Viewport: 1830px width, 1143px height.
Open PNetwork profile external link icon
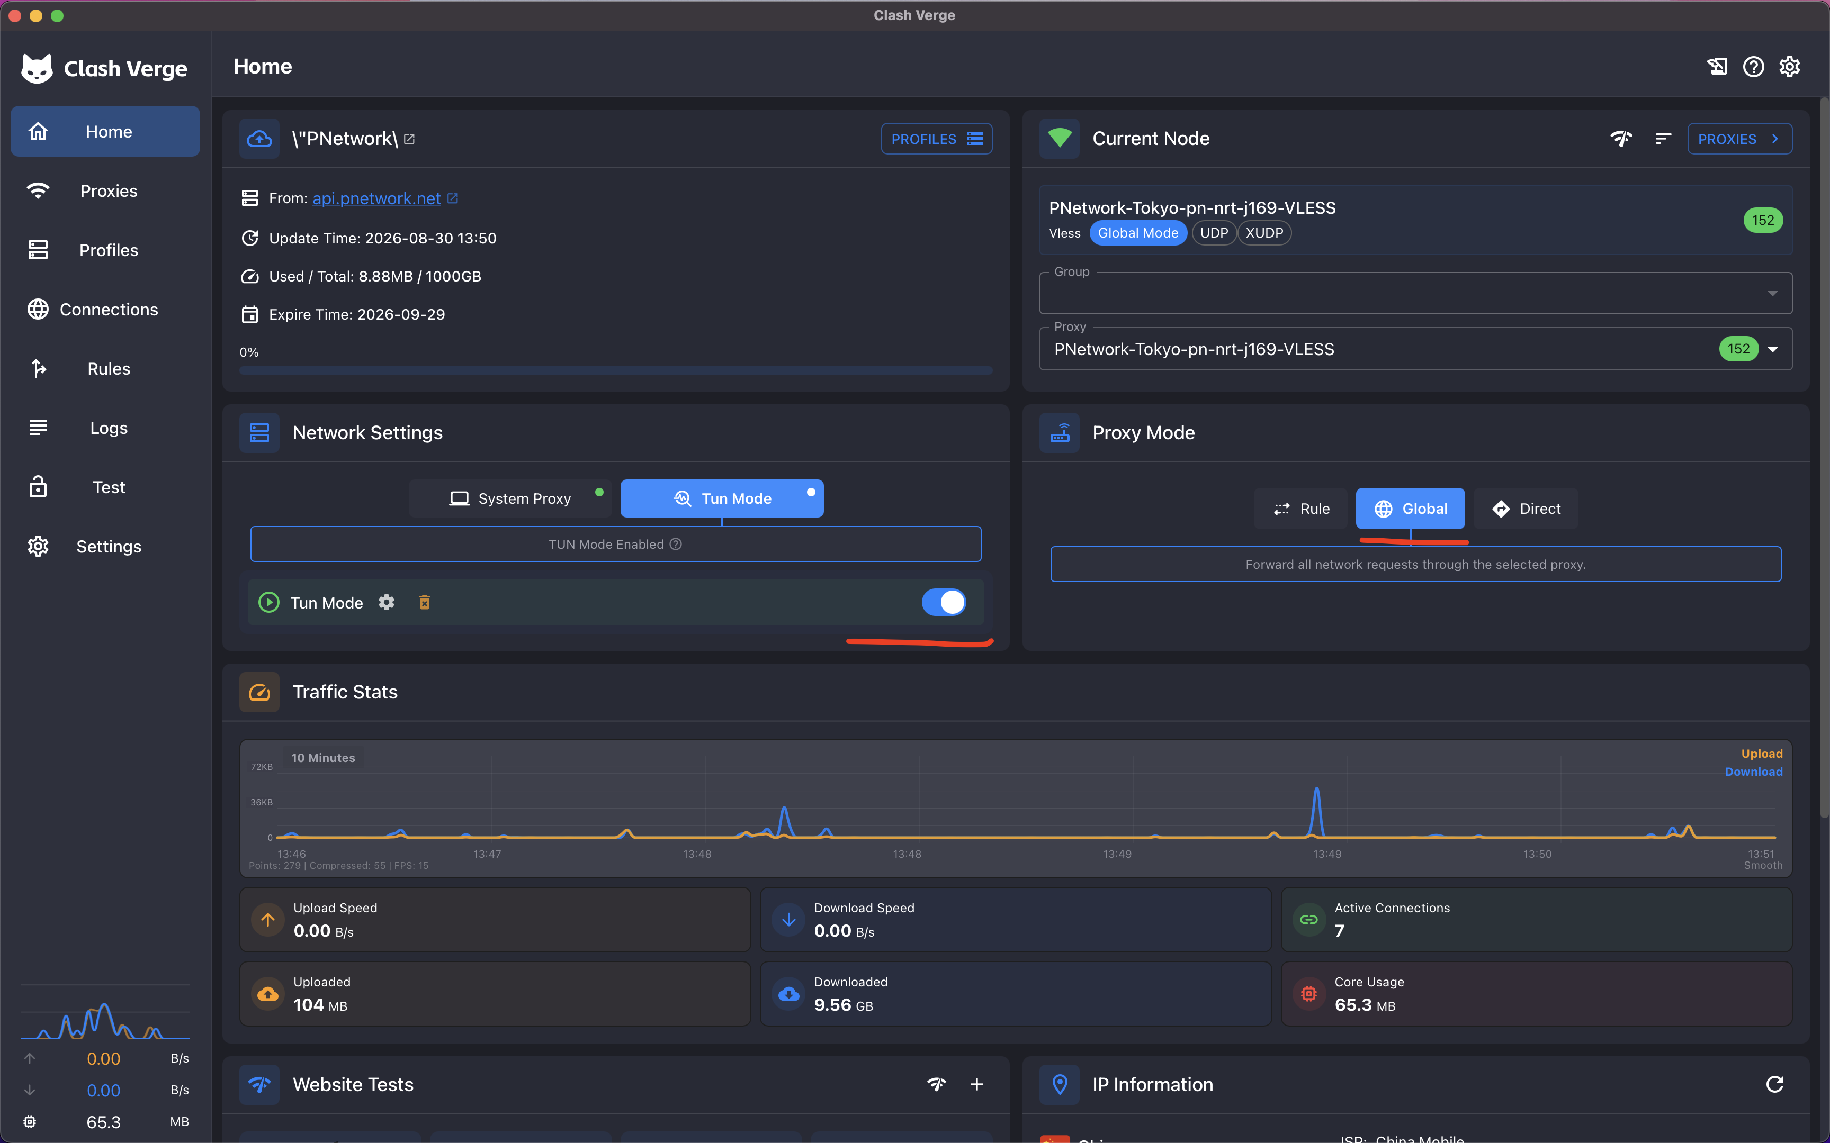(x=409, y=139)
